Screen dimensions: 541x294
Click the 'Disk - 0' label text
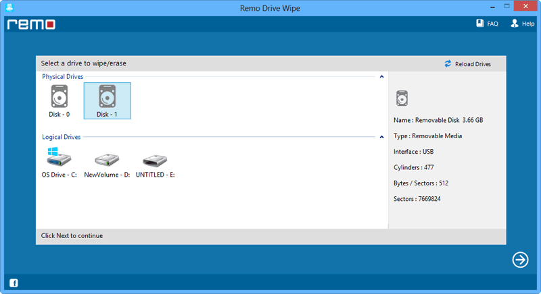(x=59, y=114)
